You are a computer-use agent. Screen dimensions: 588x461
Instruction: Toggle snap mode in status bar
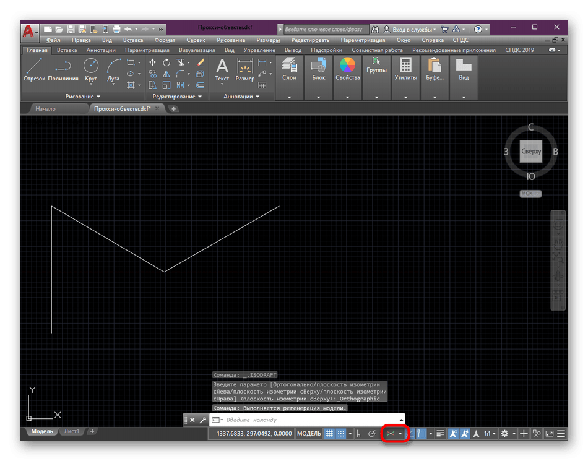340,434
